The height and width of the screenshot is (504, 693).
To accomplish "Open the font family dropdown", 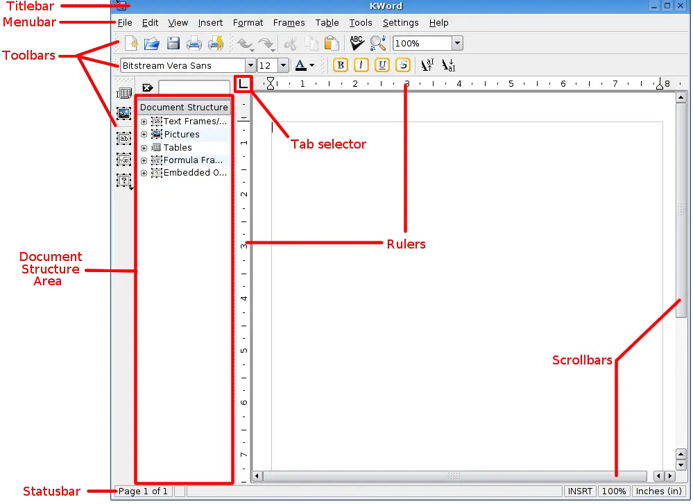I will (x=248, y=66).
